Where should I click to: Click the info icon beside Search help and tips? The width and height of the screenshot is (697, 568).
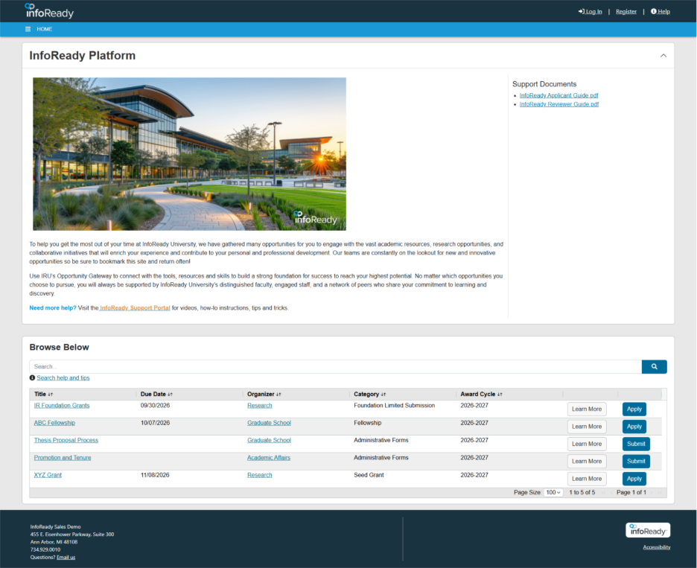(x=31, y=377)
